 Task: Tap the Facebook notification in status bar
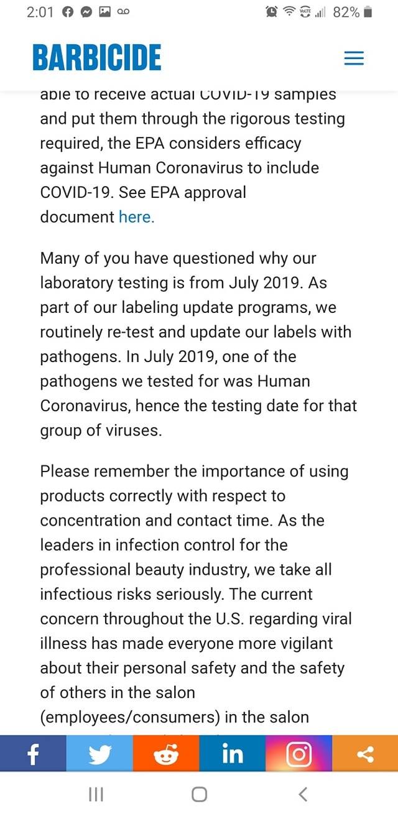click(68, 12)
